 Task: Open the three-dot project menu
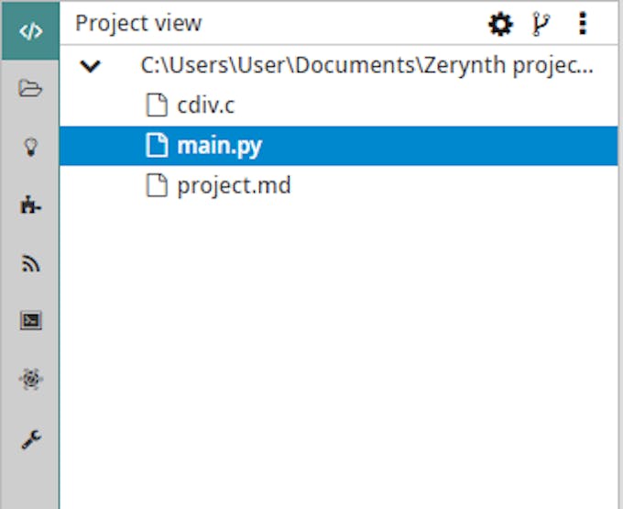tap(583, 24)
